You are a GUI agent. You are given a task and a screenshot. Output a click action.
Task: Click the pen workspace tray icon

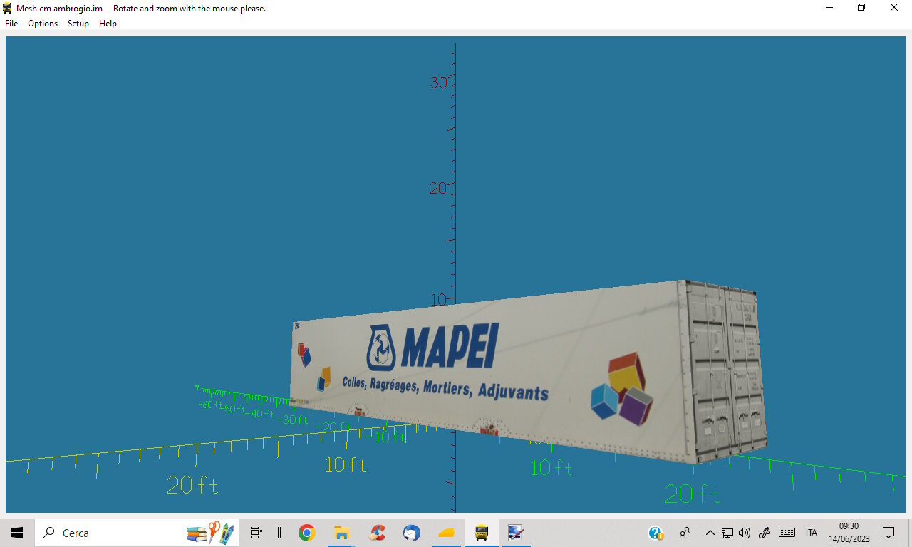click(765, 533)
